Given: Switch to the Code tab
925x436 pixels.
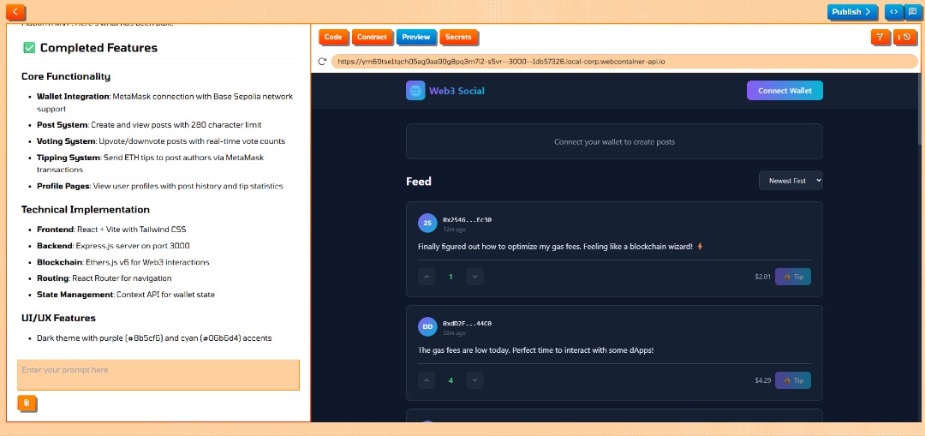Looking at the screenshot, I should click(x=333, y=37).
